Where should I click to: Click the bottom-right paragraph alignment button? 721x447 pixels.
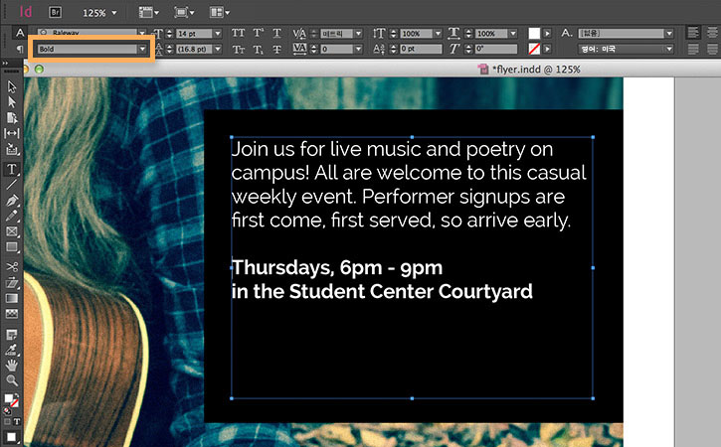pyautogui.click(x=712, y=49)
